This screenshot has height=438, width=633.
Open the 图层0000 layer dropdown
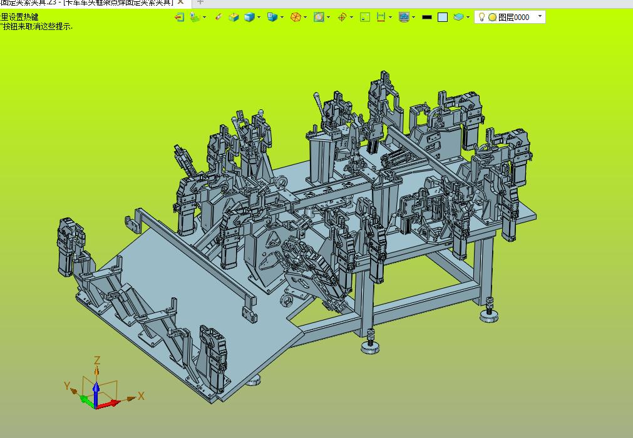pos(540,17)
